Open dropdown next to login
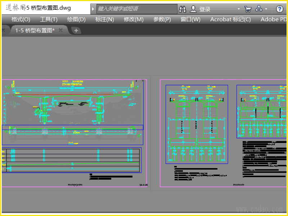 239,9
